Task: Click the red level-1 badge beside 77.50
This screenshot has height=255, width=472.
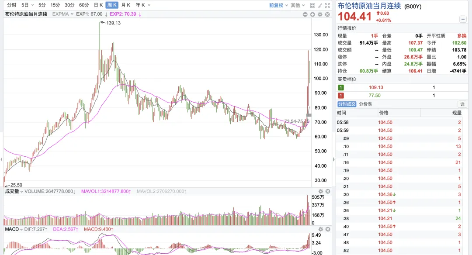Action: click(x=341, y=96)
